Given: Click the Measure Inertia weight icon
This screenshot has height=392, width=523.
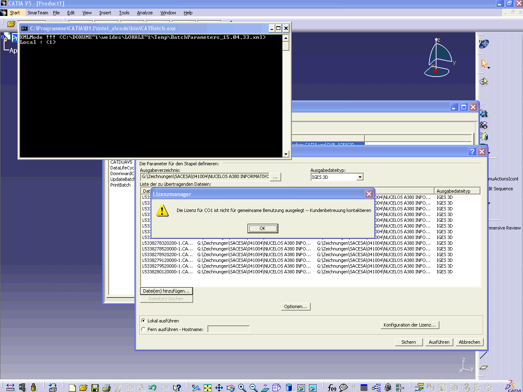Looking at the screenshot, I should click(33, 387).
